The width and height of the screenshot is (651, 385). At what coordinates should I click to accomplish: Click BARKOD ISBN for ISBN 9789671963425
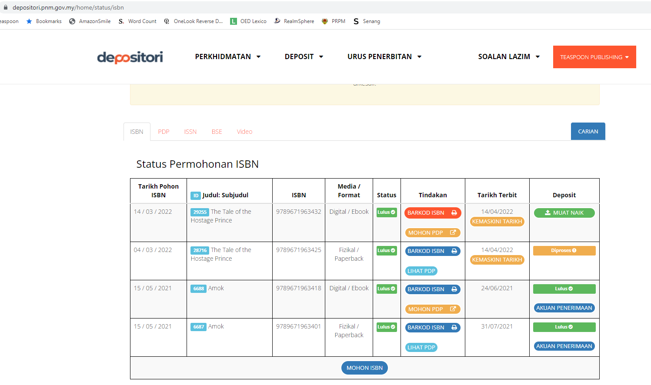(433, 251)
